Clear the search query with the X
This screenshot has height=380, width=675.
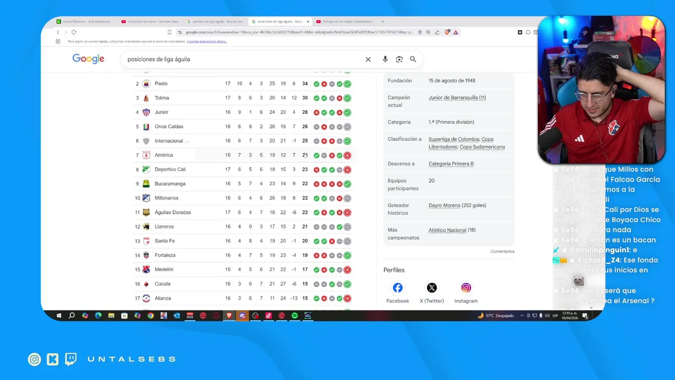[368, 59]
